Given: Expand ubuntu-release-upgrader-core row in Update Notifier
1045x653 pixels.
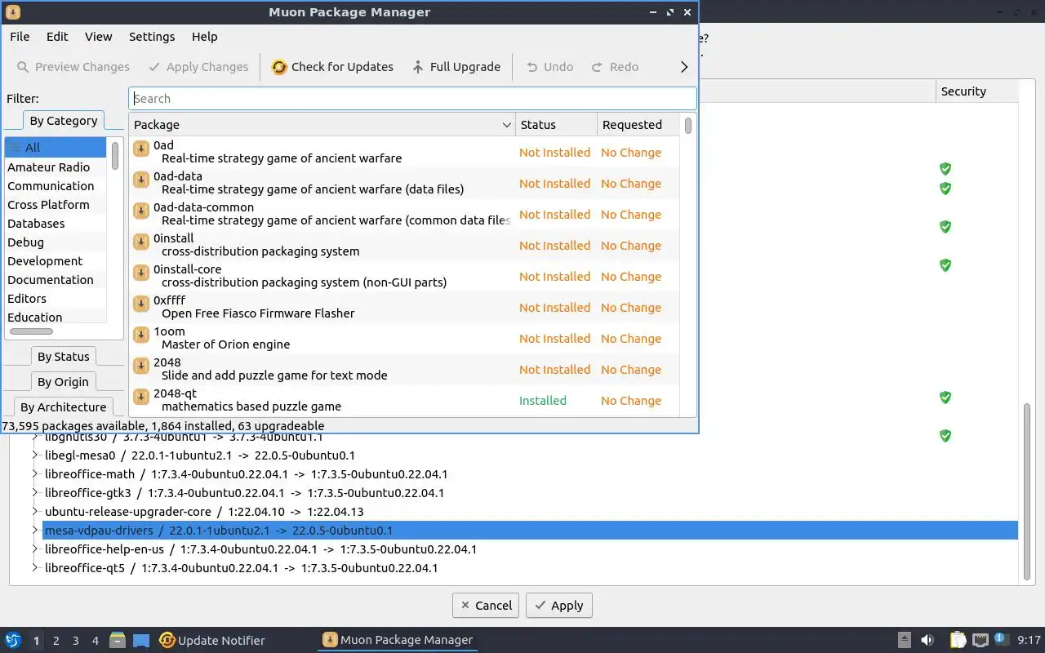Looking at the screenshot, I should coord(35,512).
